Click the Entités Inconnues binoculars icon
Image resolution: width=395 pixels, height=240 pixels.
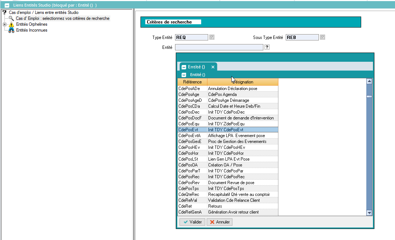(x=11, y=30)
